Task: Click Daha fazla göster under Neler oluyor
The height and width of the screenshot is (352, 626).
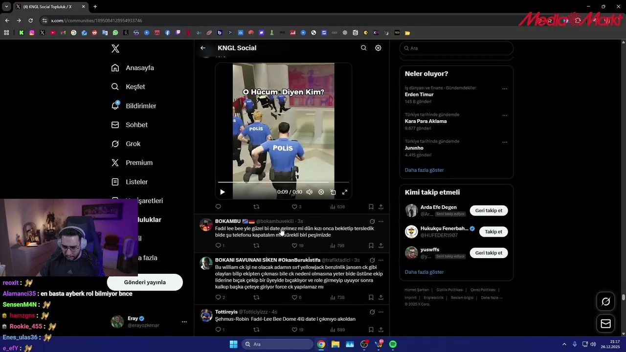Action: point(424,170)
